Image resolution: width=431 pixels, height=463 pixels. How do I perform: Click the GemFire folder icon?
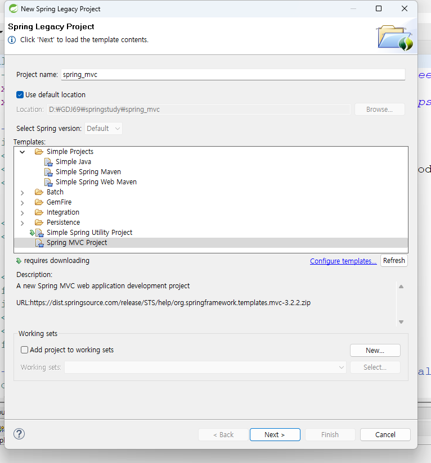(x=39, y=202)
